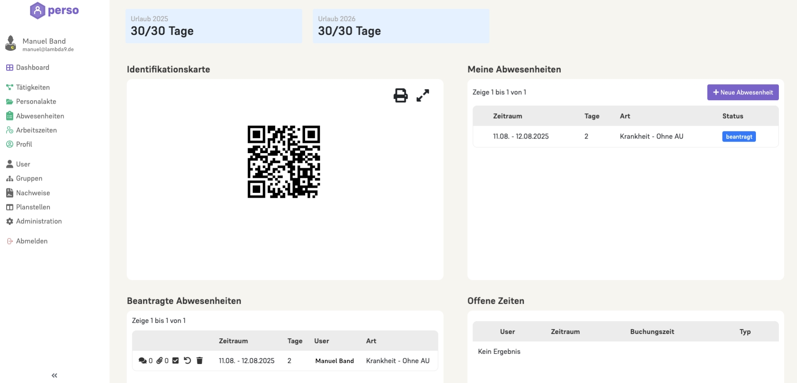This screenshot has width=797, height=383.
Task: Open Personalakte in the sidebar
Action: [36, 101]
